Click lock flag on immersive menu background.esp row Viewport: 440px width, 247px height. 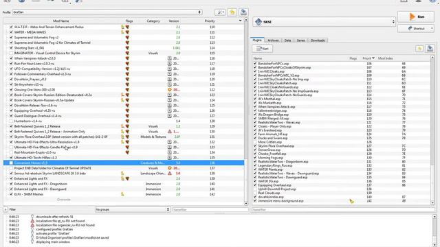click(x=351, y=201)
